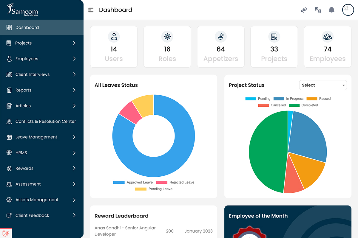Viewport: 358px width, 238px height.
Task: Click the Roles card badge icon
Action: 167,37
